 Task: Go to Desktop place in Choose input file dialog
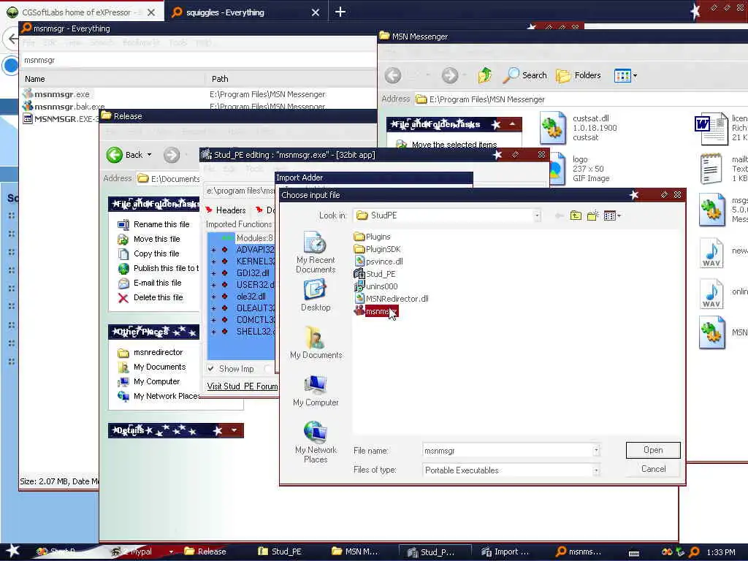pos(316,296)
